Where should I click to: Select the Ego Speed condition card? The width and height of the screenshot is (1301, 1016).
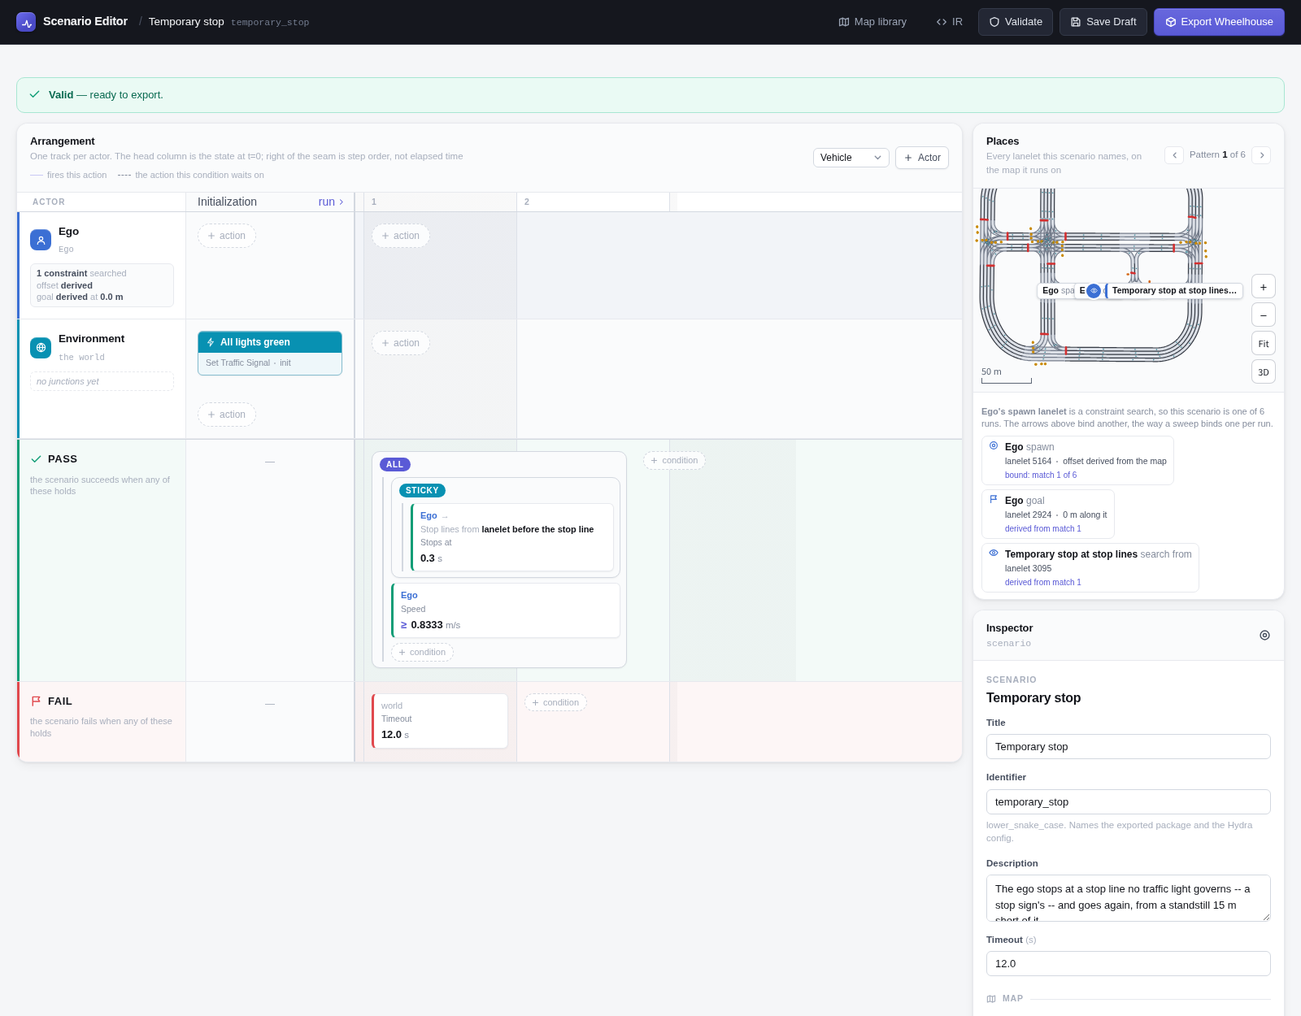506,610
